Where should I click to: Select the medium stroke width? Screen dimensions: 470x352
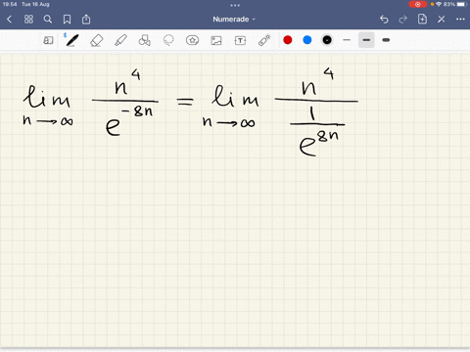366,40
